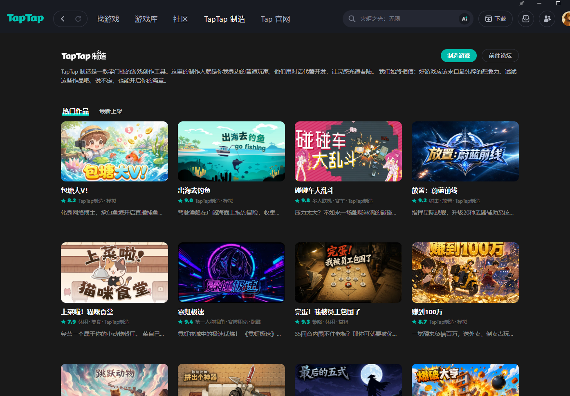Open the Tap 官网 nav item

pos(276,19)
